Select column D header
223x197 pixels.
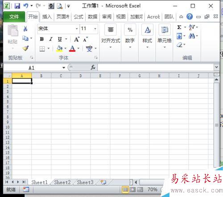81,76
